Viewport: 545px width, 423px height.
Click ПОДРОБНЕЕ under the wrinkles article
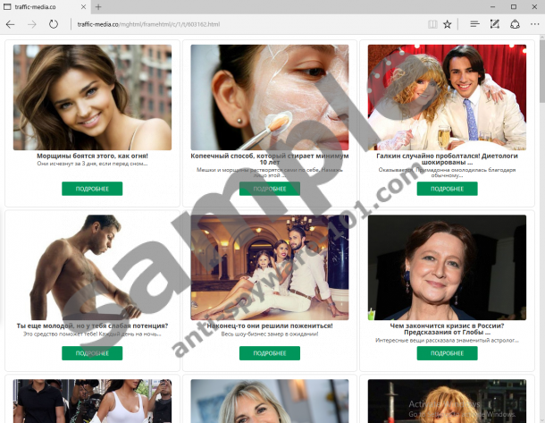(x=92, y=189)
